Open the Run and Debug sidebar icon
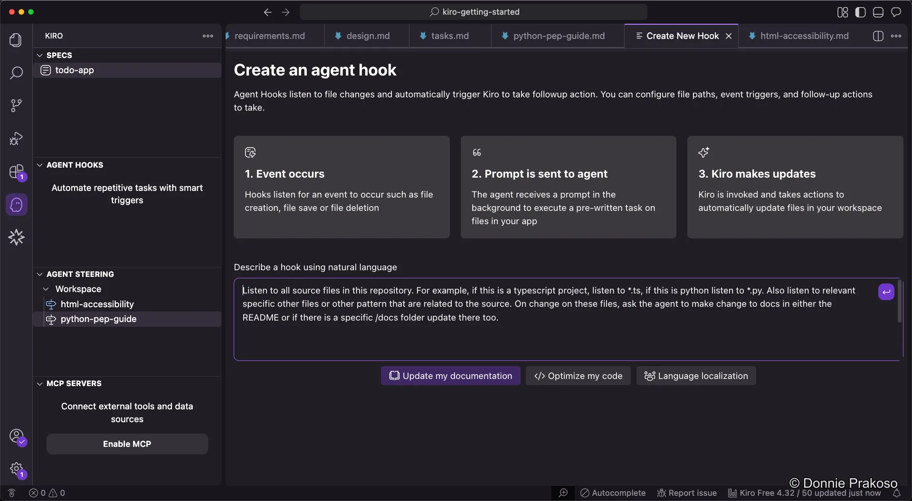The image size is (912, 501). 16,138
